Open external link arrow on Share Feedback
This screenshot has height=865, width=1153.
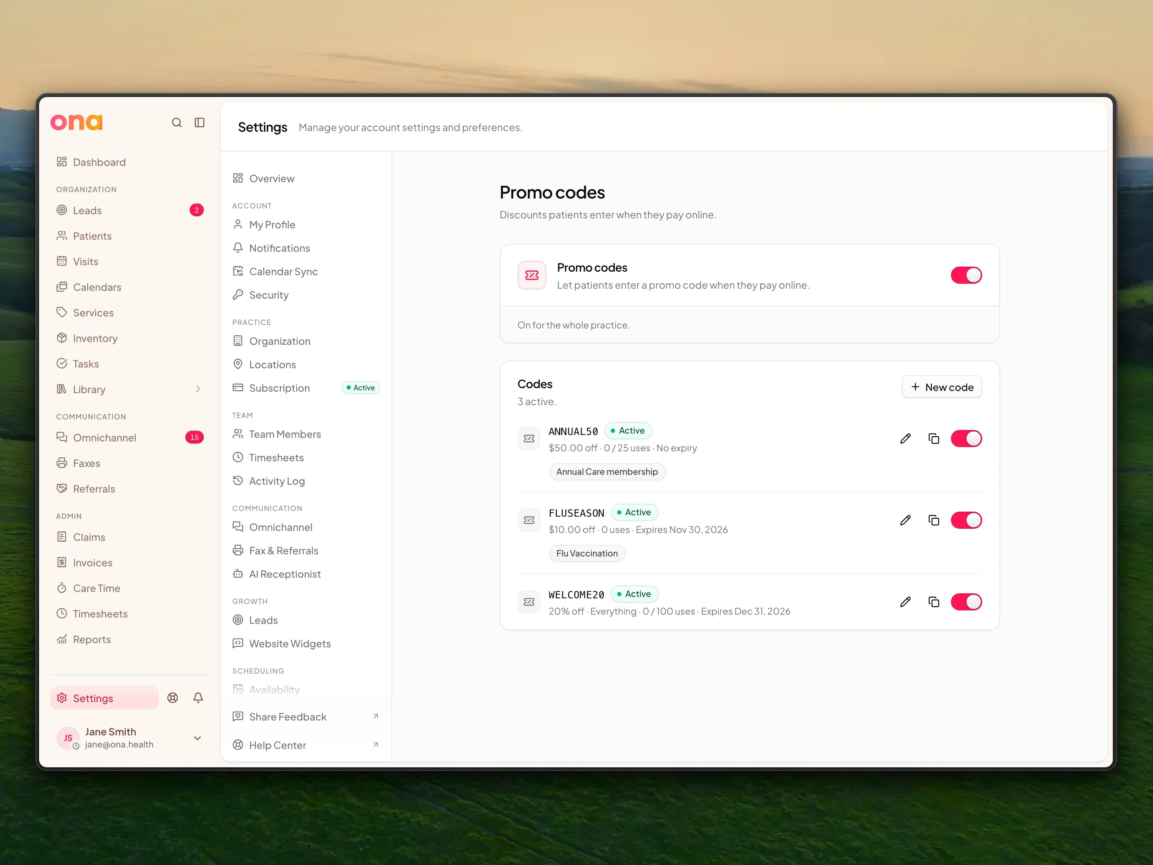(x=375, y=717)
